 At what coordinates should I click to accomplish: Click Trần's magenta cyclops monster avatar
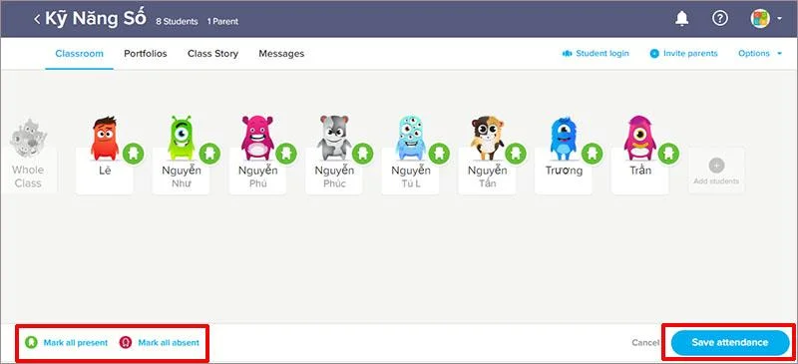click(639, 139)
